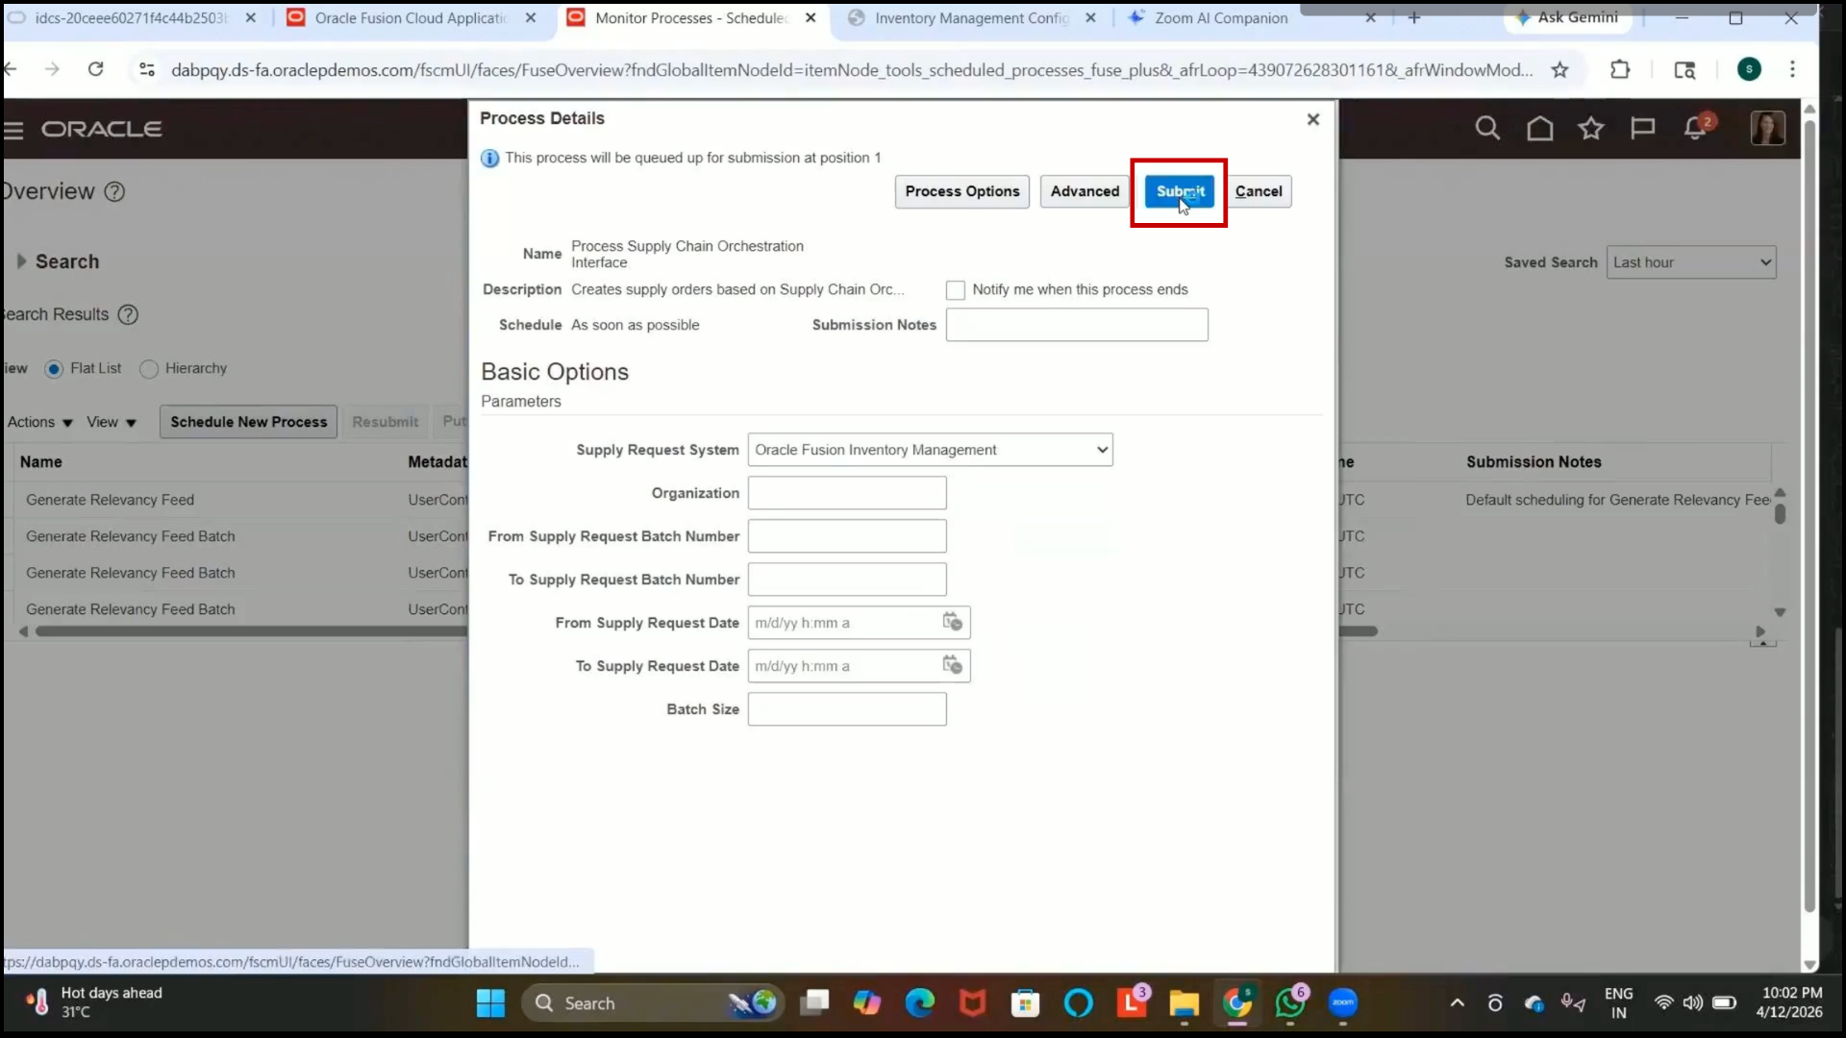Click the browser address bar URL
This screenshot has height=1038, width=1846.
coord(852,69)
